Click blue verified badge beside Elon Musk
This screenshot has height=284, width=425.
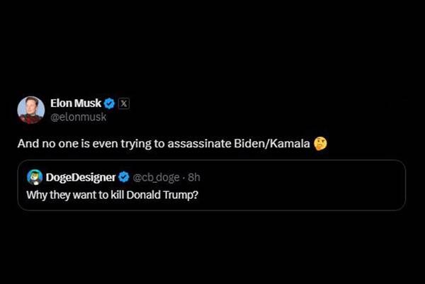point(110,103)
